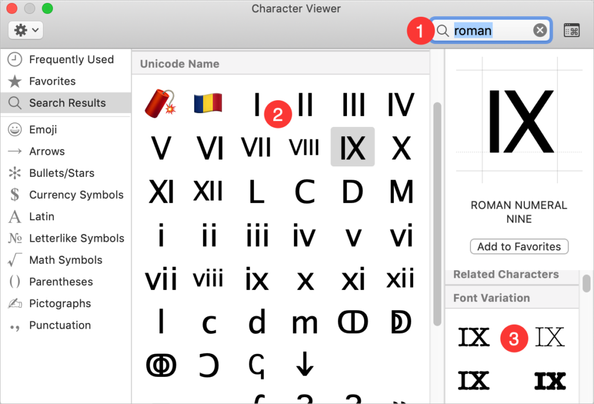Open the Pictographs category

pyautogui.click(x=66, y=303)
